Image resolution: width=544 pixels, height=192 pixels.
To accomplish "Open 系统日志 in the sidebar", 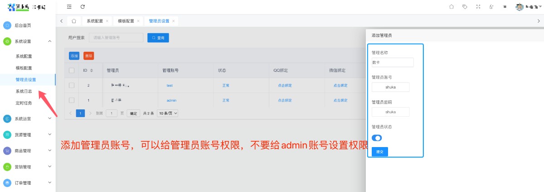I will (24, 91).
